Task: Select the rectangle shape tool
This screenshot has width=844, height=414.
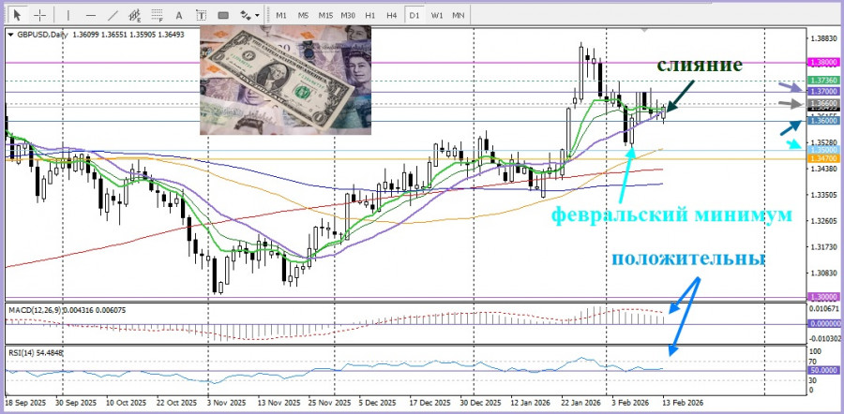Action: [x=222, y=15]
